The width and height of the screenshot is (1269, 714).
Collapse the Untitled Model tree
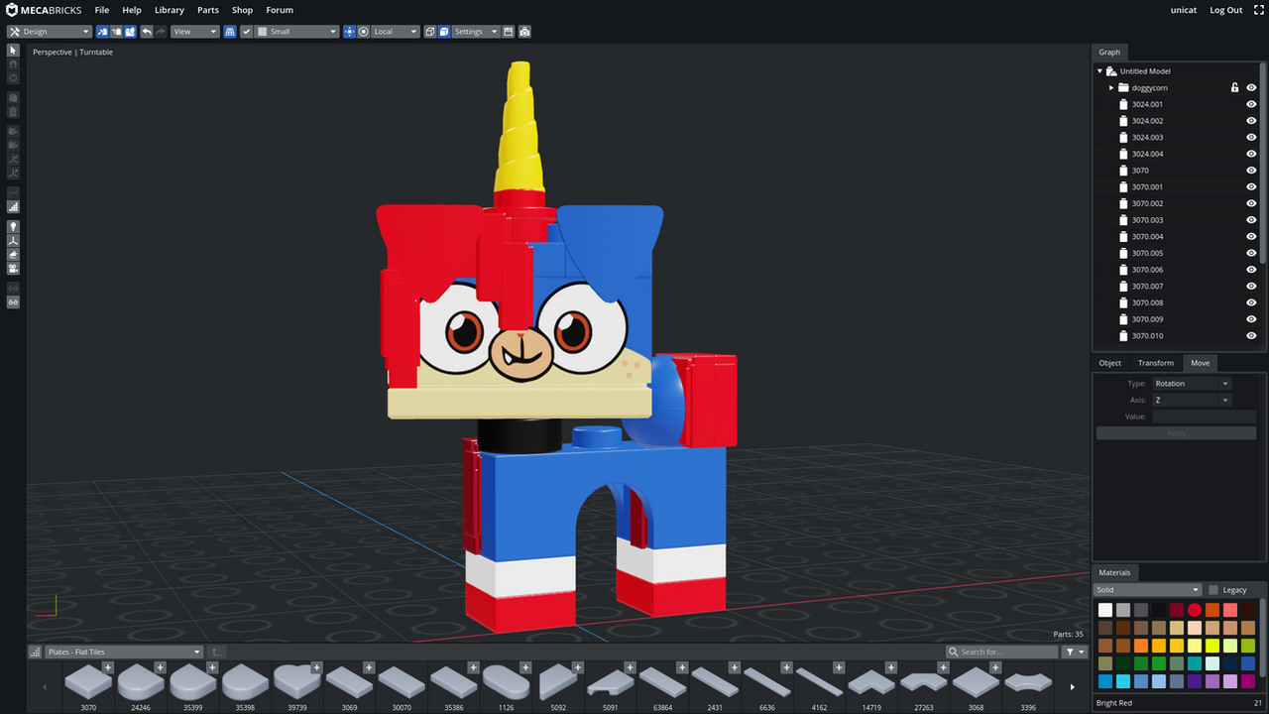click(x=1099, y=71)
